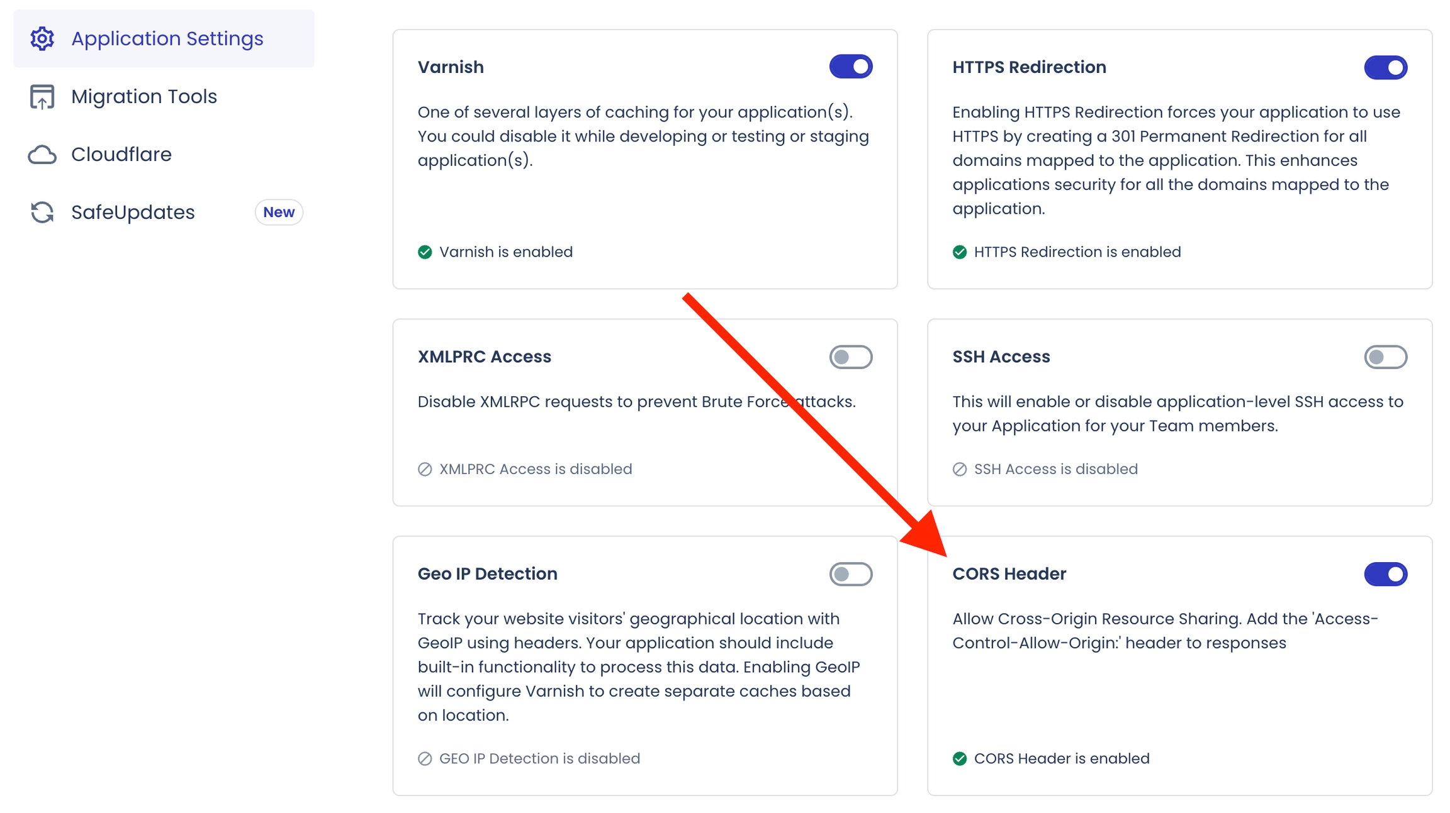Click the Cloudflare cloud icon

(42, 155)
